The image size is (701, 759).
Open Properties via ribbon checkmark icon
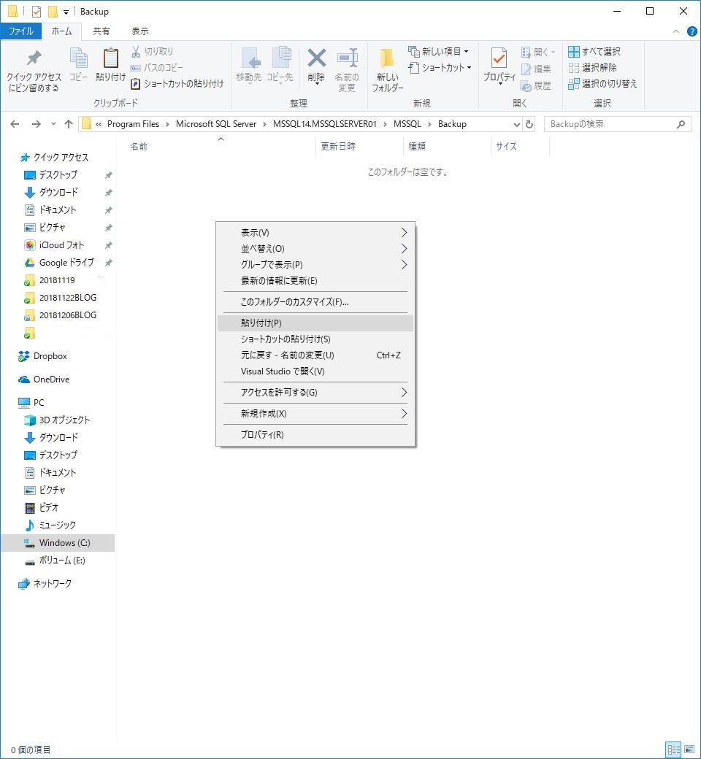pyautogui.click(x=499, y=60)
